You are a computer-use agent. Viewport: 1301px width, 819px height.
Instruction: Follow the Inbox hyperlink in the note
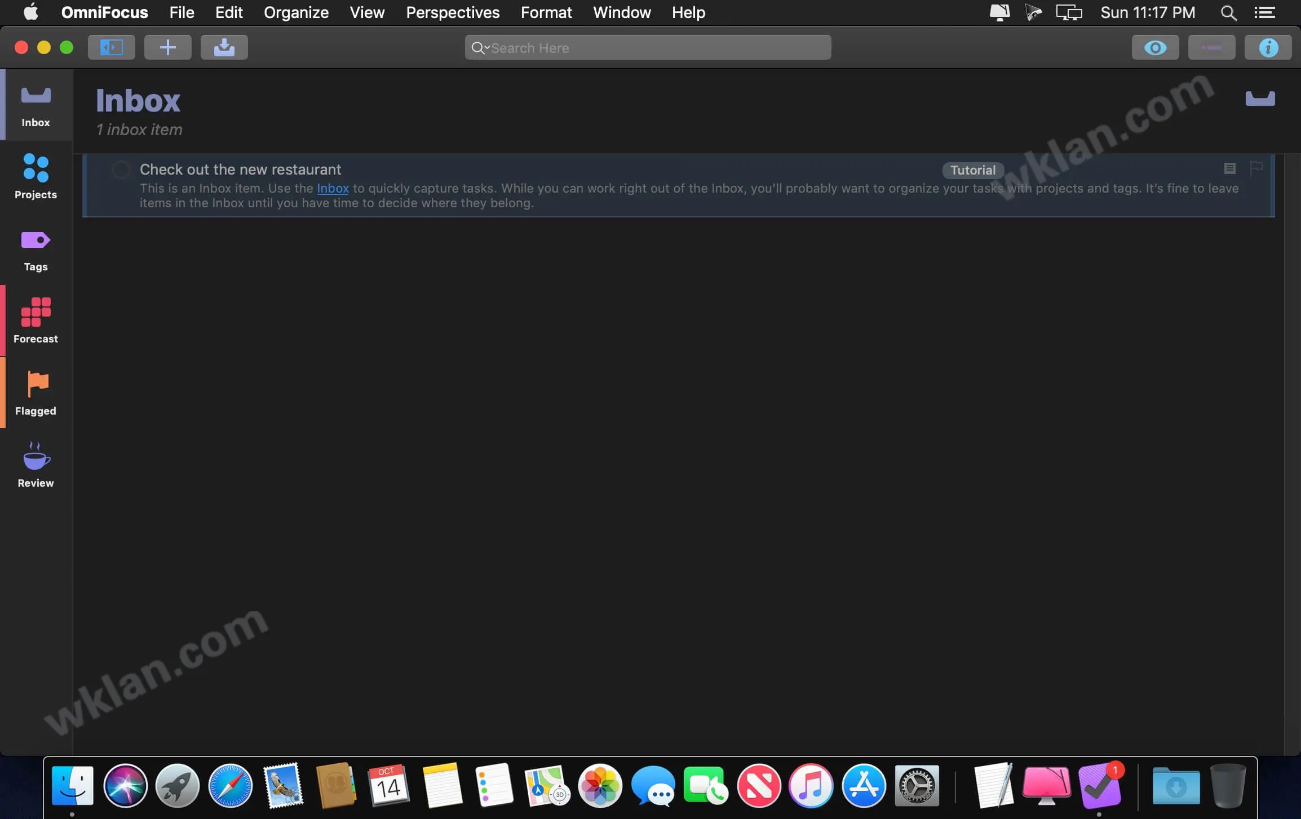(333, 188)
